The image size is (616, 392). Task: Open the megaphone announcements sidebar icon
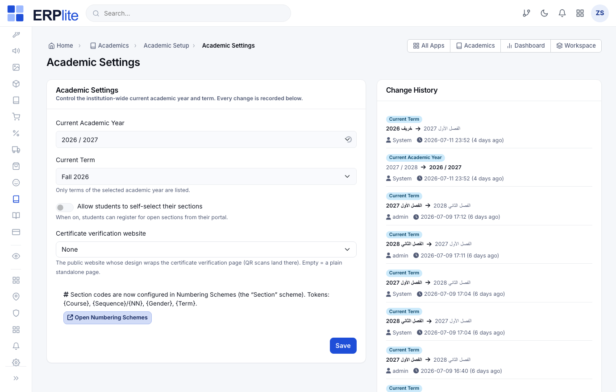16,51
